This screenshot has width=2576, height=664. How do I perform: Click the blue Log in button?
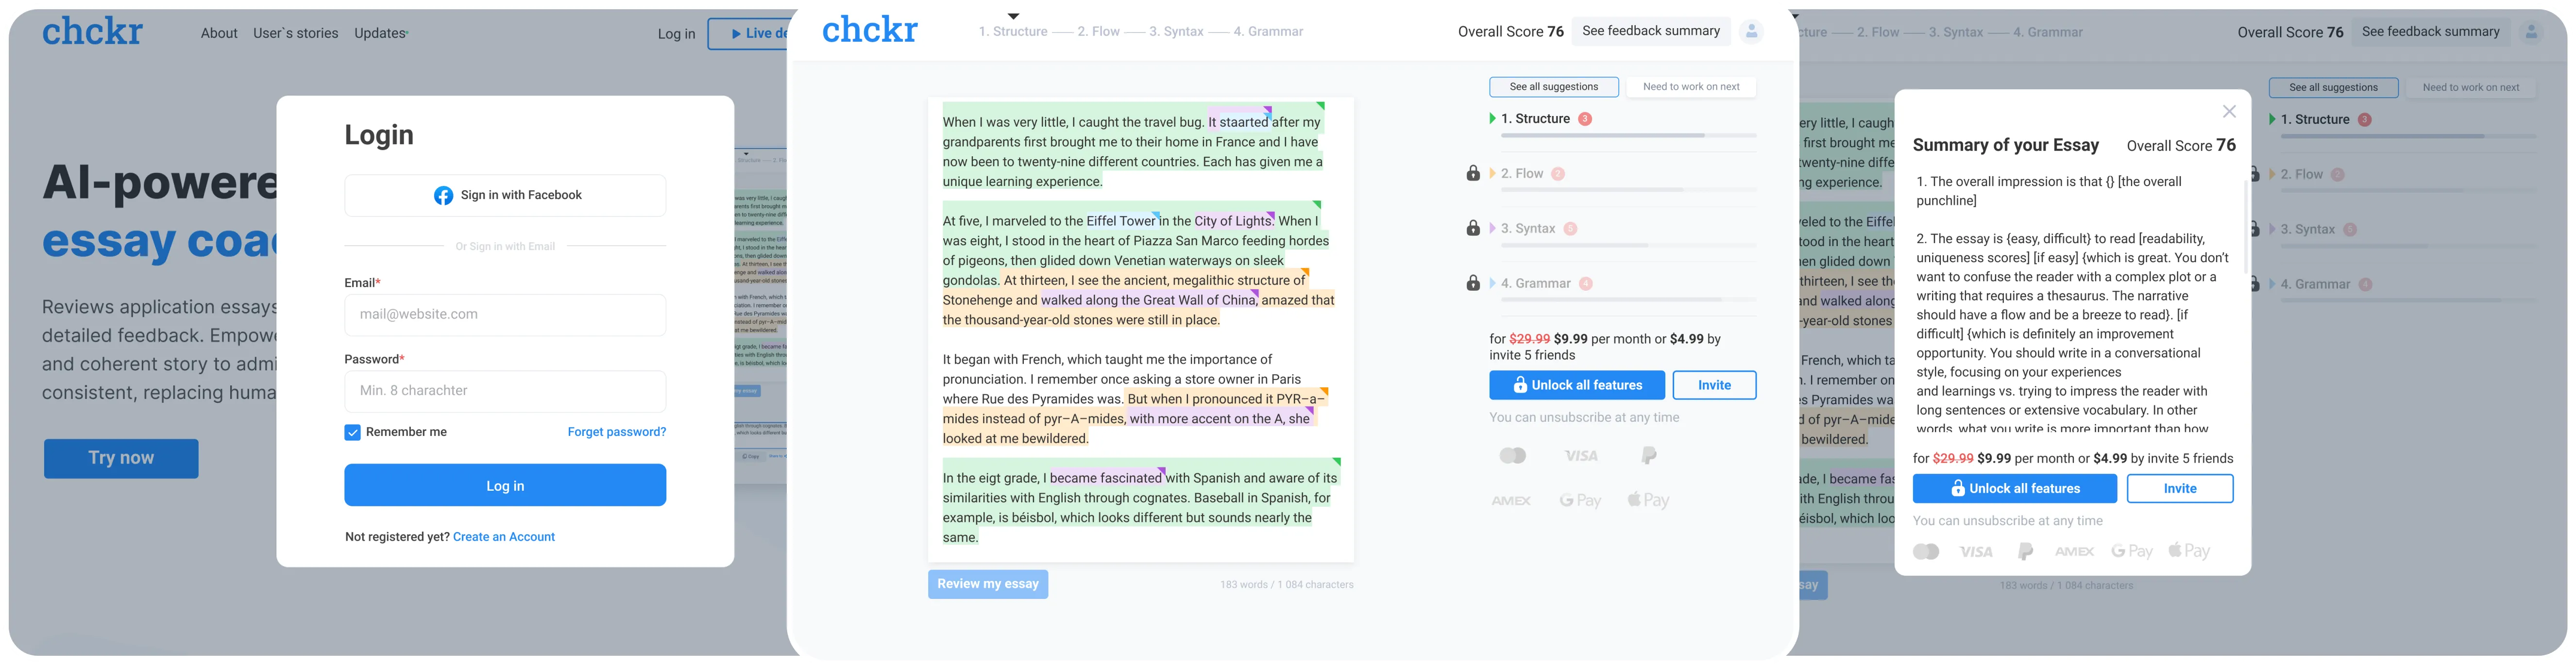pos(505,486)
